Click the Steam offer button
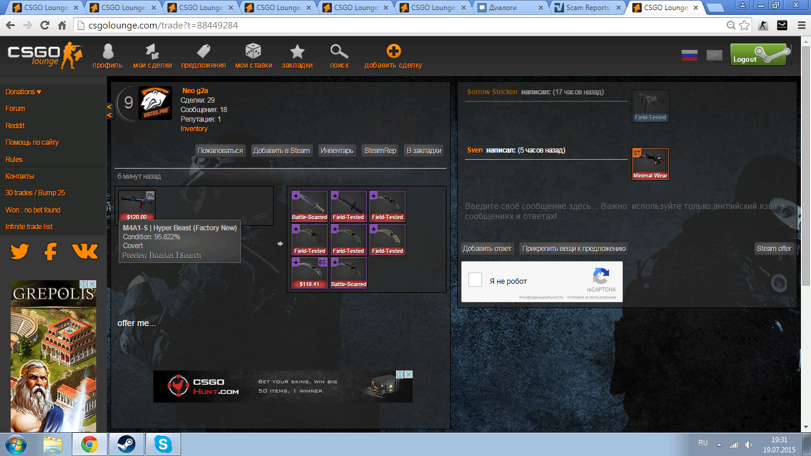811x456 pixels. click(x=774, y=249)
